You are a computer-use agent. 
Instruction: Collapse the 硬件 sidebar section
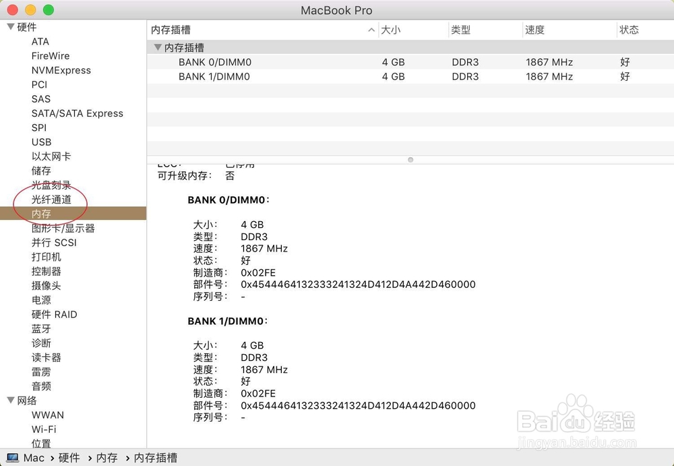point(9,26)
